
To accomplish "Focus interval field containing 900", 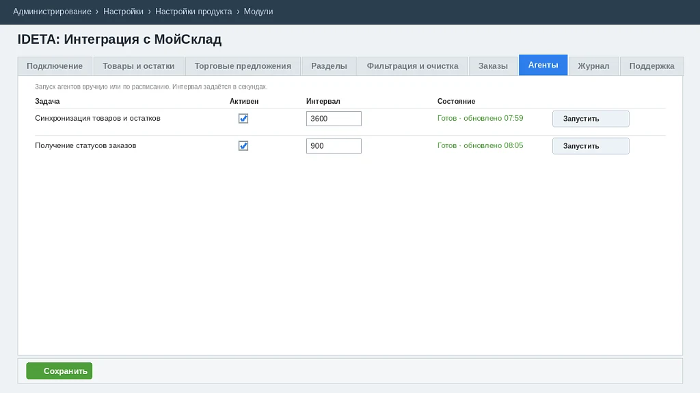I will click(x=334, y=146).
